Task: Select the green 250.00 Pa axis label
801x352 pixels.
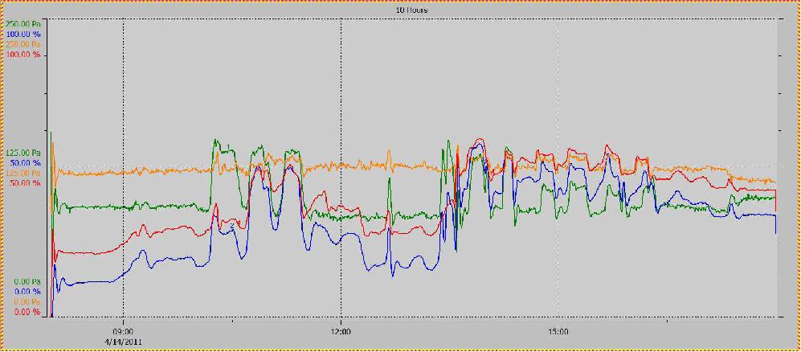Action: pyautogui.click(x=23, y=24)
